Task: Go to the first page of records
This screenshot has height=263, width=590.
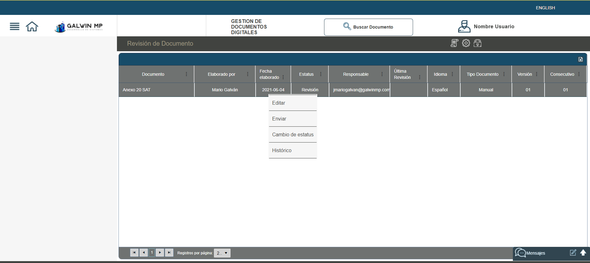Action: point(134,253)
